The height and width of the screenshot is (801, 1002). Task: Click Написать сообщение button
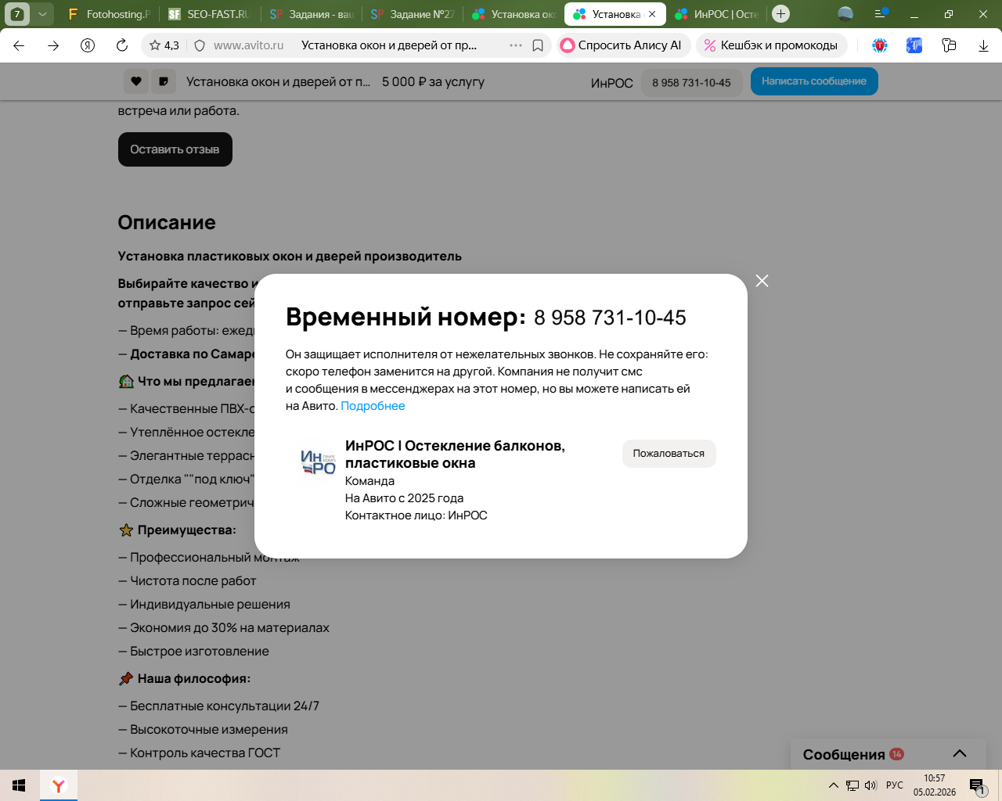814,81
